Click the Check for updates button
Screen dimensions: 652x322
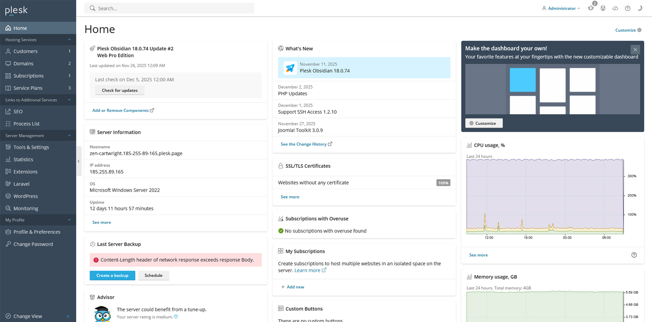pos(120,90)
